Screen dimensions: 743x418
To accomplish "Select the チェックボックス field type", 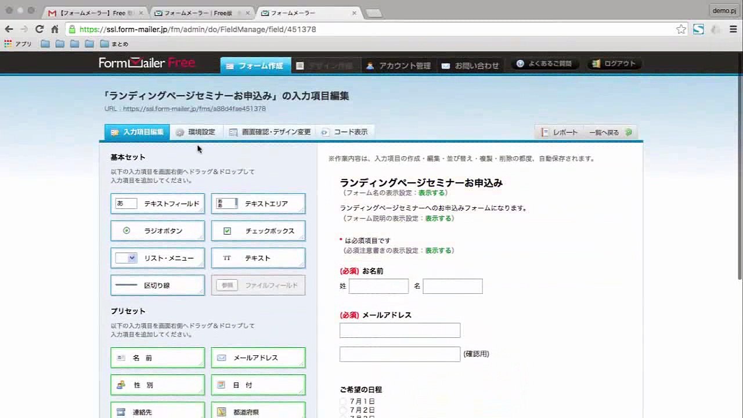I will tap(258, 231).
